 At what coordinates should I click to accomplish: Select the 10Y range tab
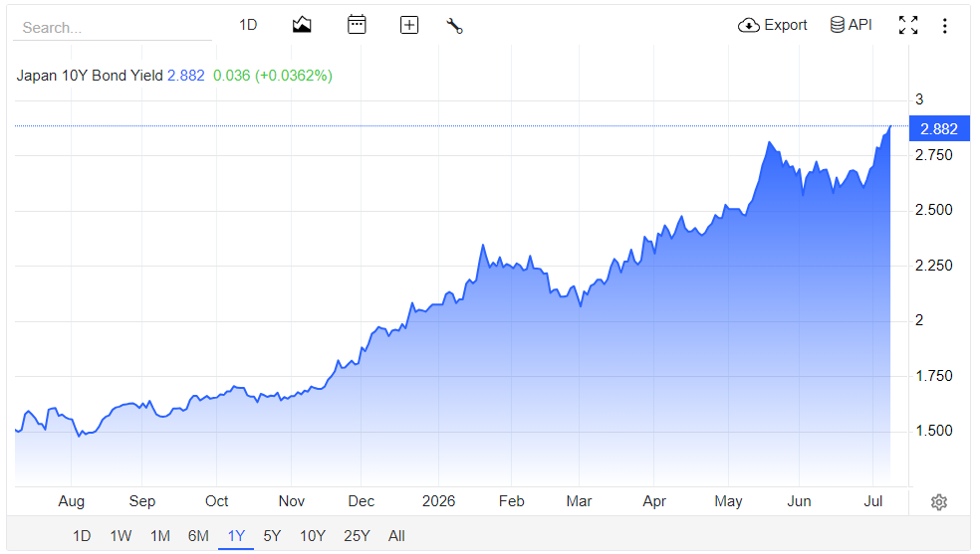click(313, 536)
